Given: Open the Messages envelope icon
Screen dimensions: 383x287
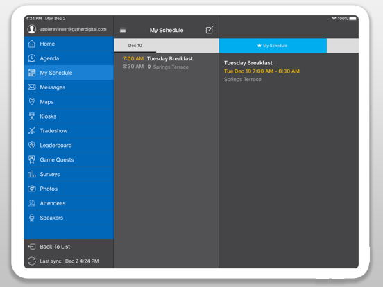Looking at the screenshot, I should (32, 87).
